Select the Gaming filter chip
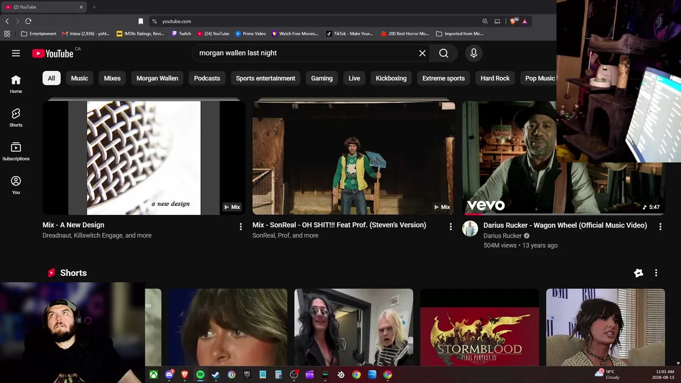Image resolution: width=681 pixels, height=383 pixels. (x=322, y=78)
